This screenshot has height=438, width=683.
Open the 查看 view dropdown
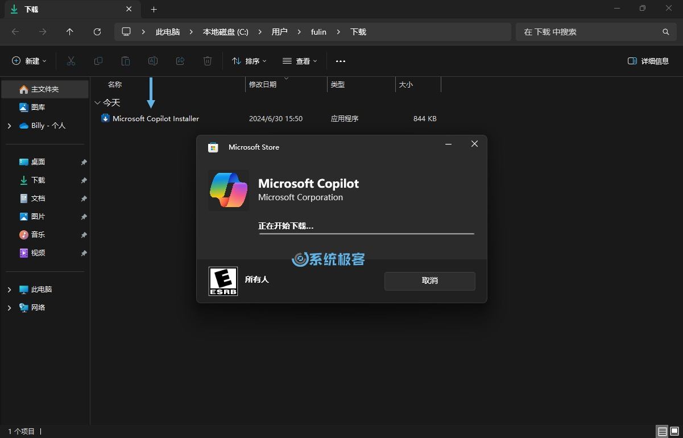(300, 61)
